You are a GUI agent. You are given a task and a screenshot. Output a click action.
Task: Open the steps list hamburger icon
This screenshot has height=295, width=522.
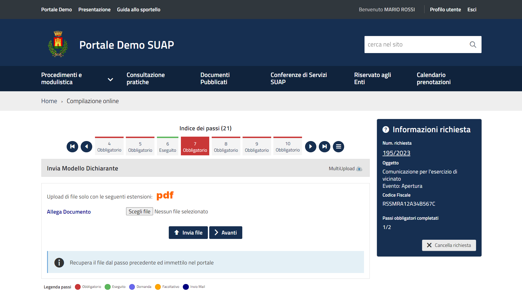(x=339, y=147)
